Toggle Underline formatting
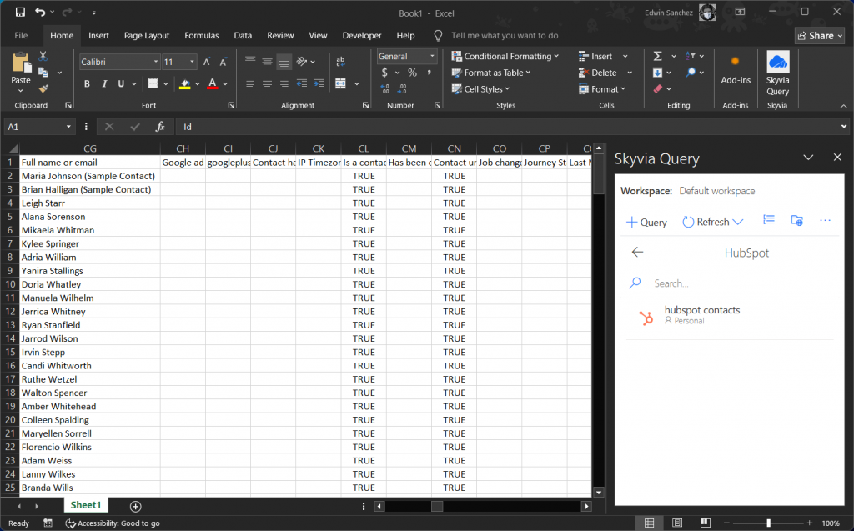This screenshot has height=531, width=854. point(121,84)
